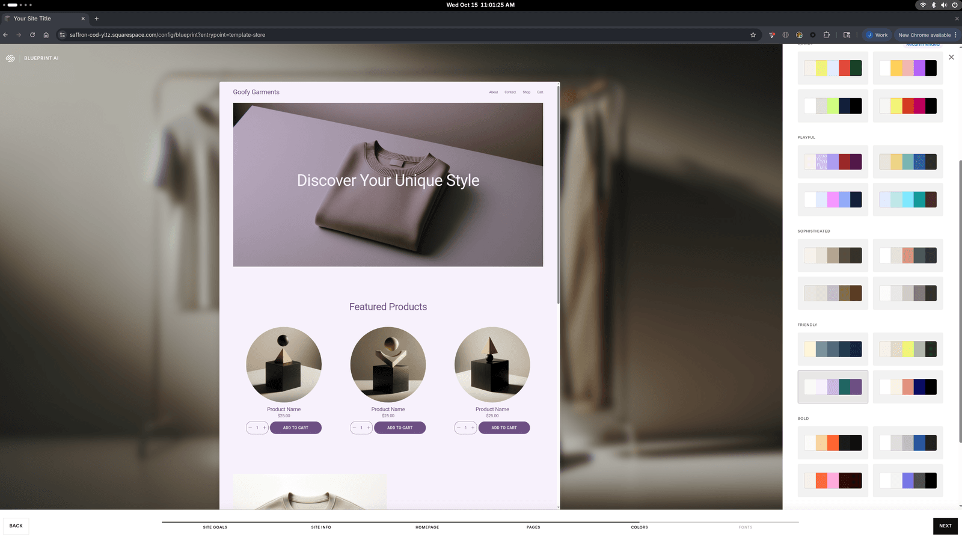Open a new Chrome tab
The height and width of the screenshot is (543, 962).
96,19
